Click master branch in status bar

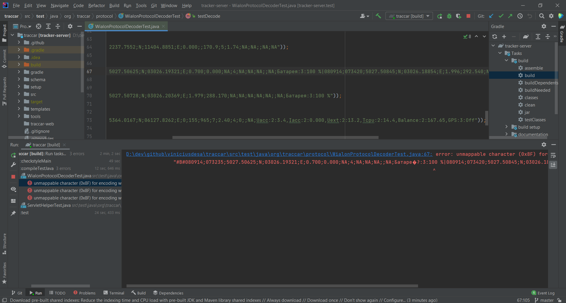click(x=544, y=300)
